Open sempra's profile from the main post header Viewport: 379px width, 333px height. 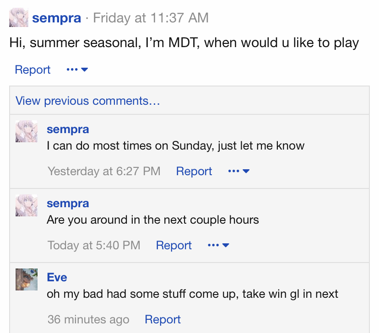click(x=56, y=18)
